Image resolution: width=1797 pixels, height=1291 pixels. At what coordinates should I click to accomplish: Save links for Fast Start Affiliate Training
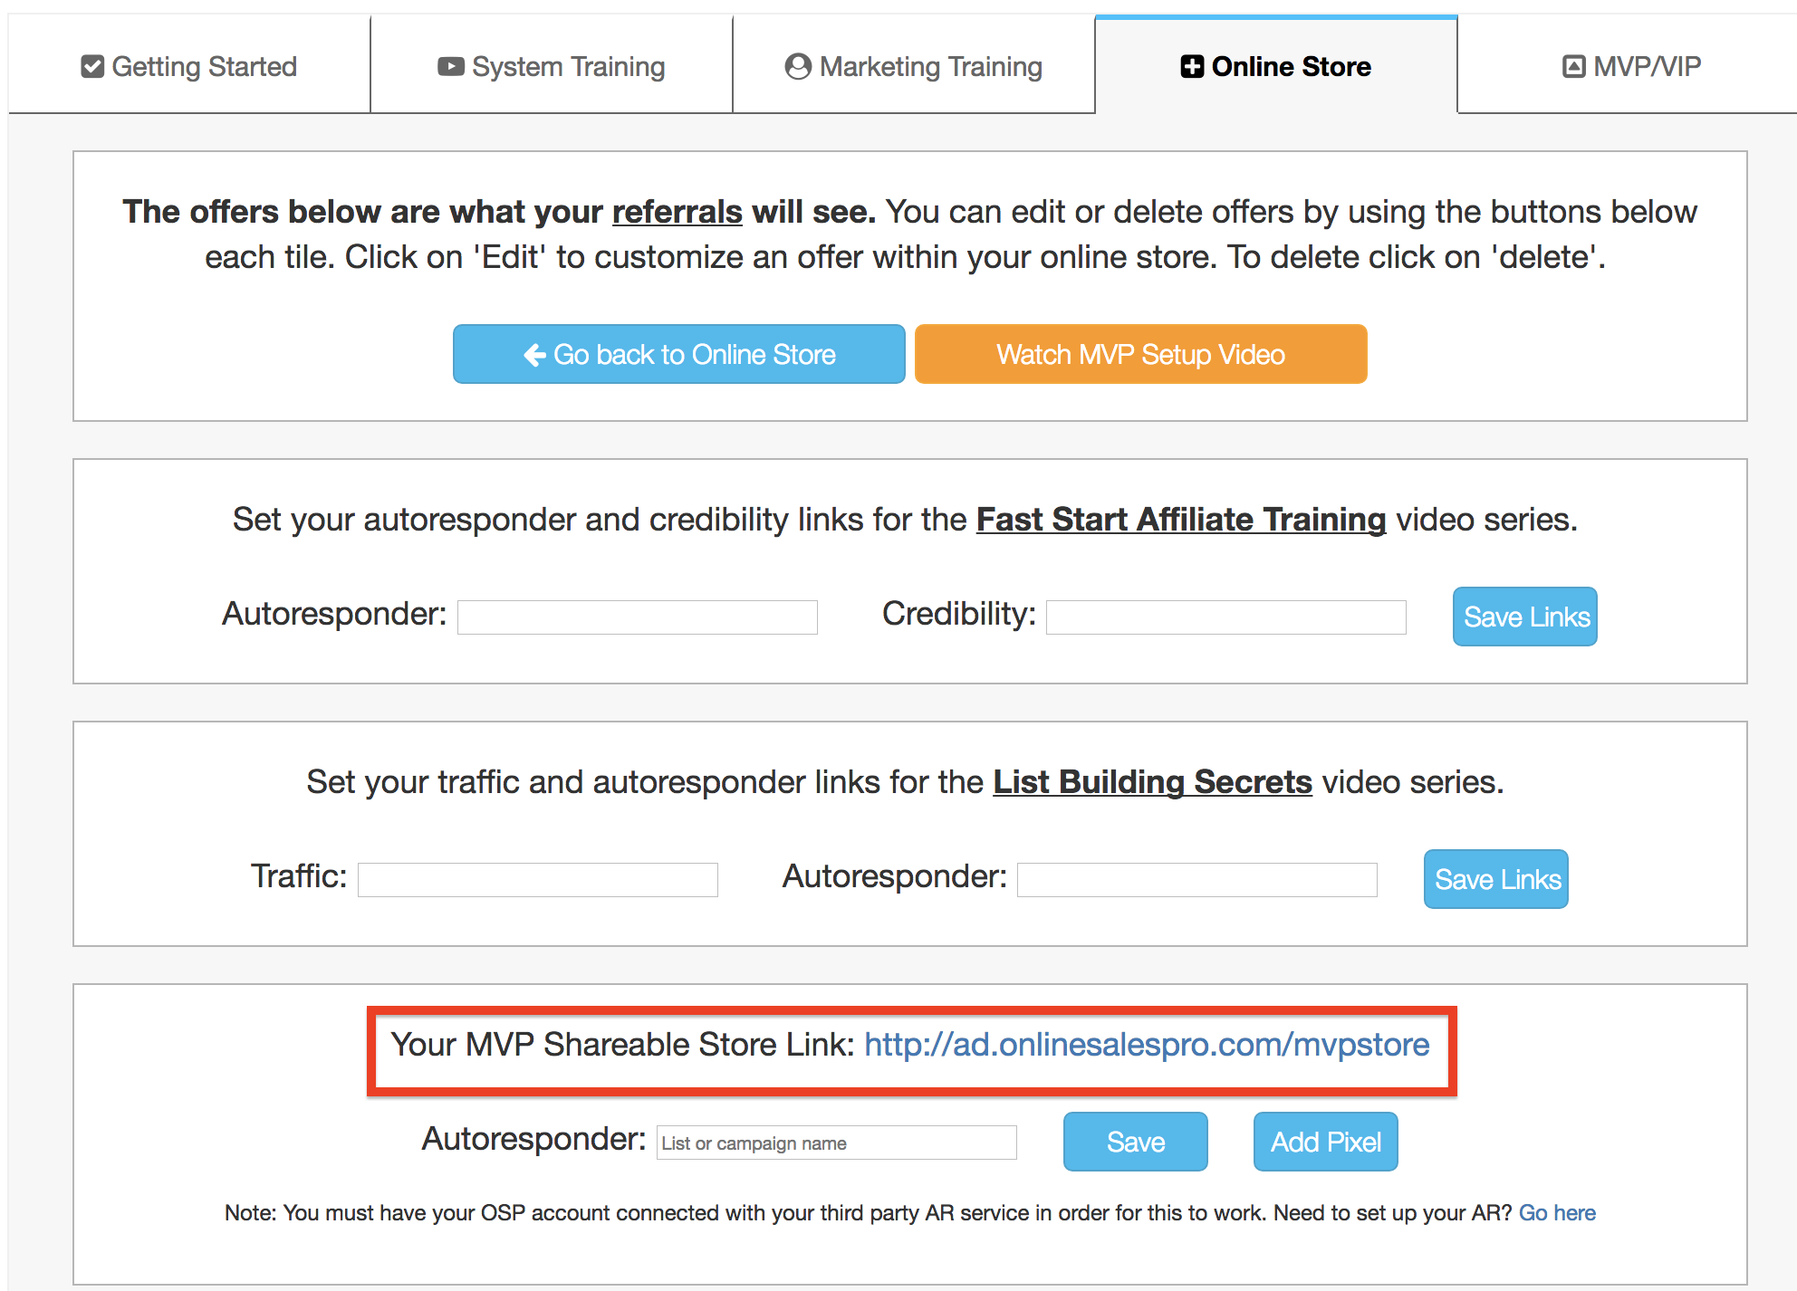(x=1525, y=617)
